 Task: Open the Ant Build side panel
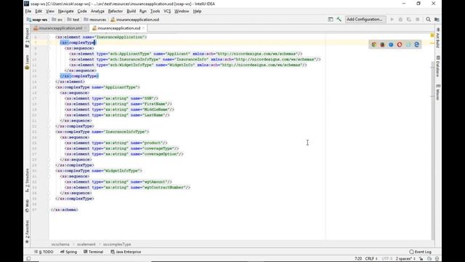click(x=438, y=38)
